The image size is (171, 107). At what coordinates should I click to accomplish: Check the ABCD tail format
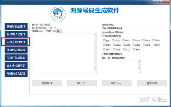(x=134, y=49)
